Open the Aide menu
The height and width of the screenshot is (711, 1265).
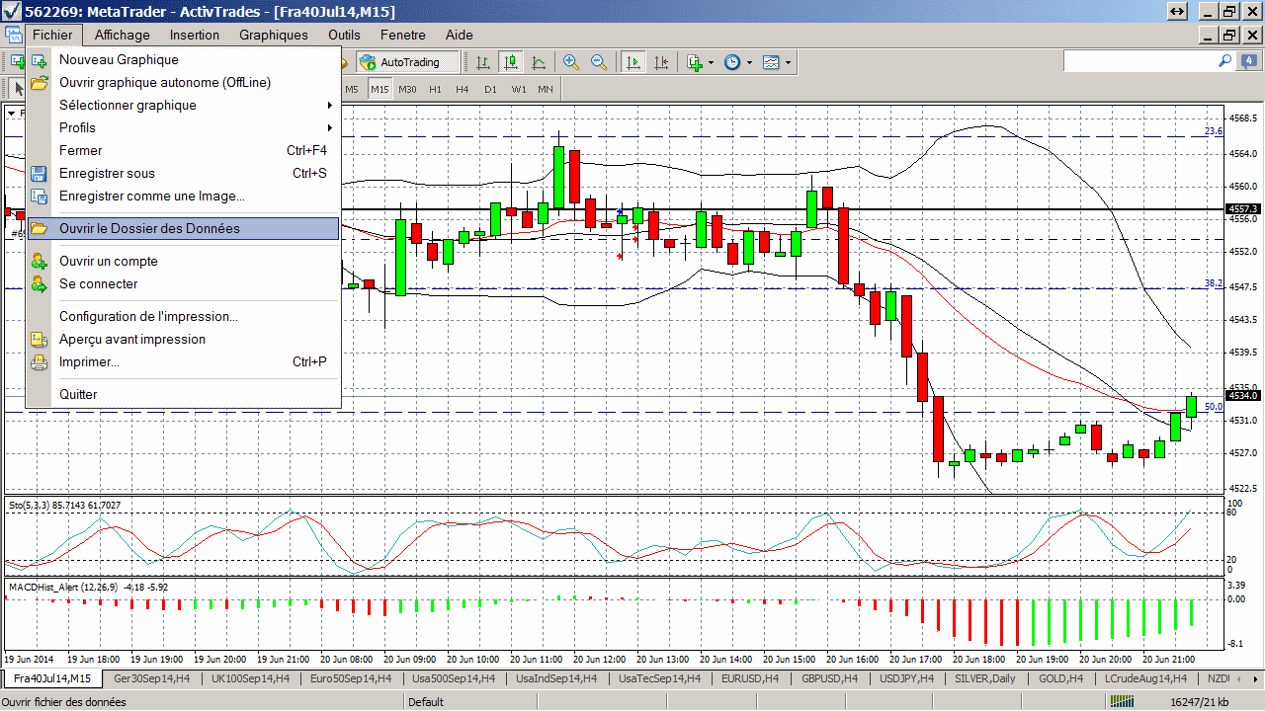(x=460, y=35)
